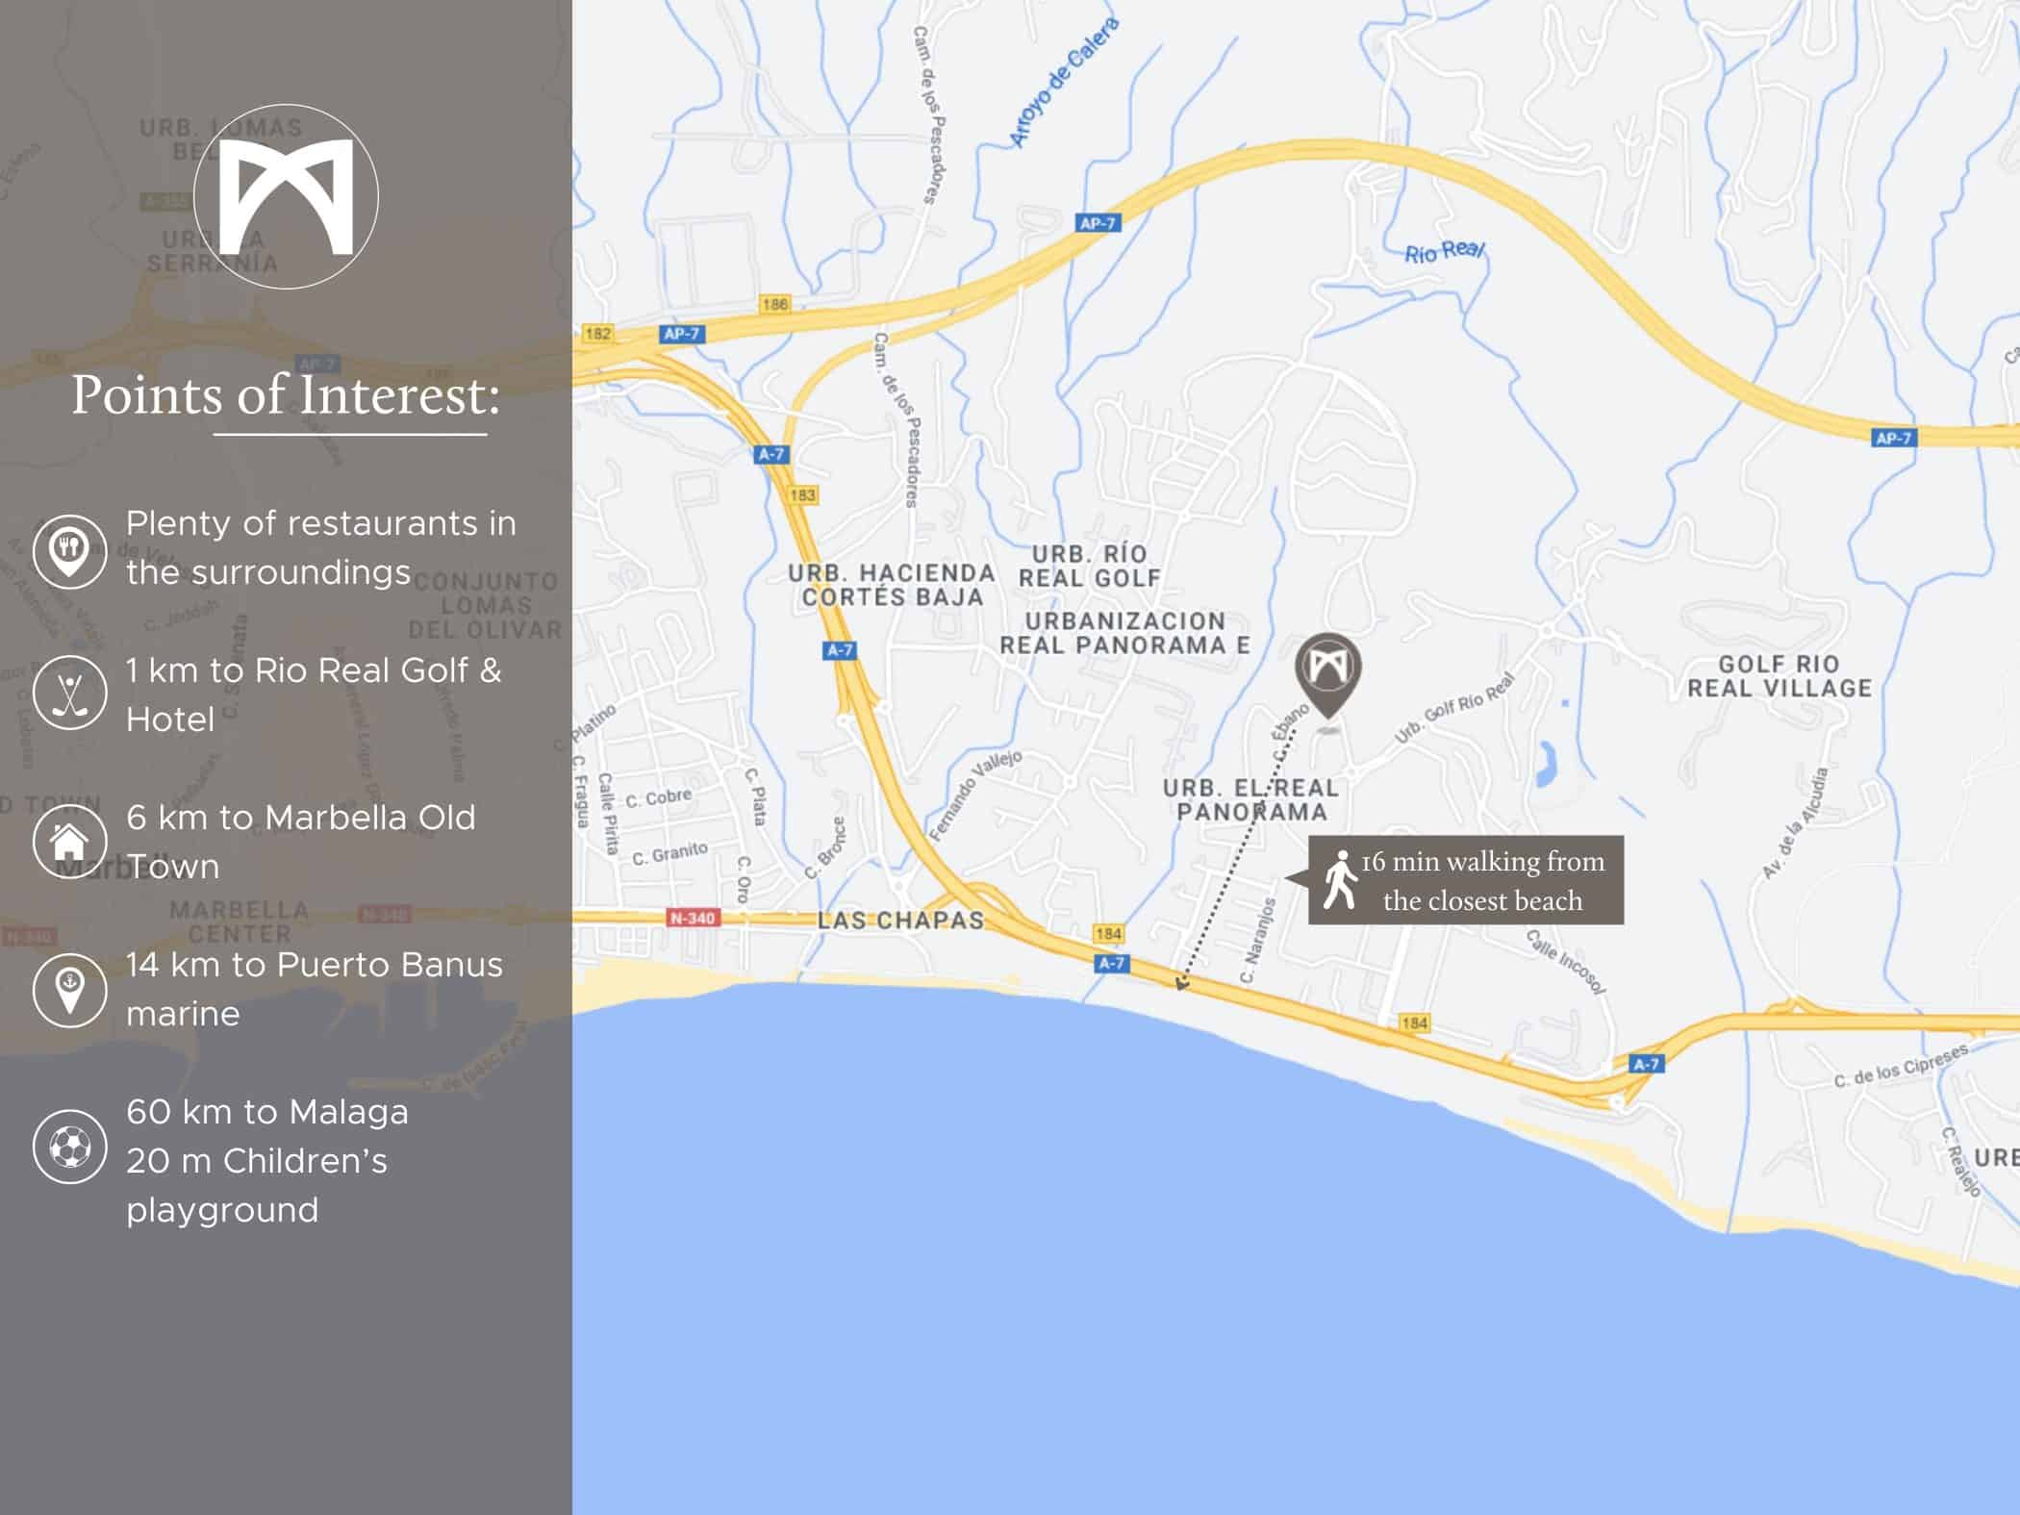The width and height of the screenshot is (2020, 1515).
Task: Click the dotted path arrowhead at the beach
Action: click(x=1181, y=982)
